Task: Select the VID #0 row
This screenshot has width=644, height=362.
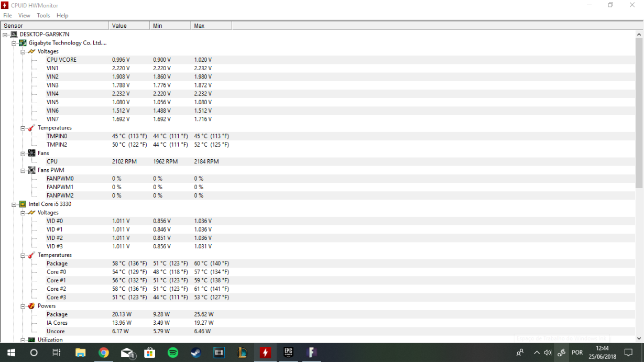Action: pyautogui.click(x=318, y=221)
